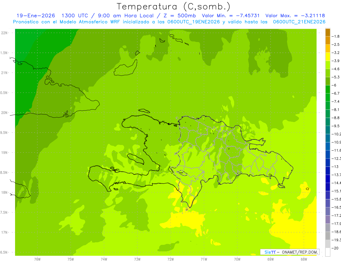Pick the gray swatch between -18.6 and -19.3
This screenshot has width=341, height=263.
point(328,236)
